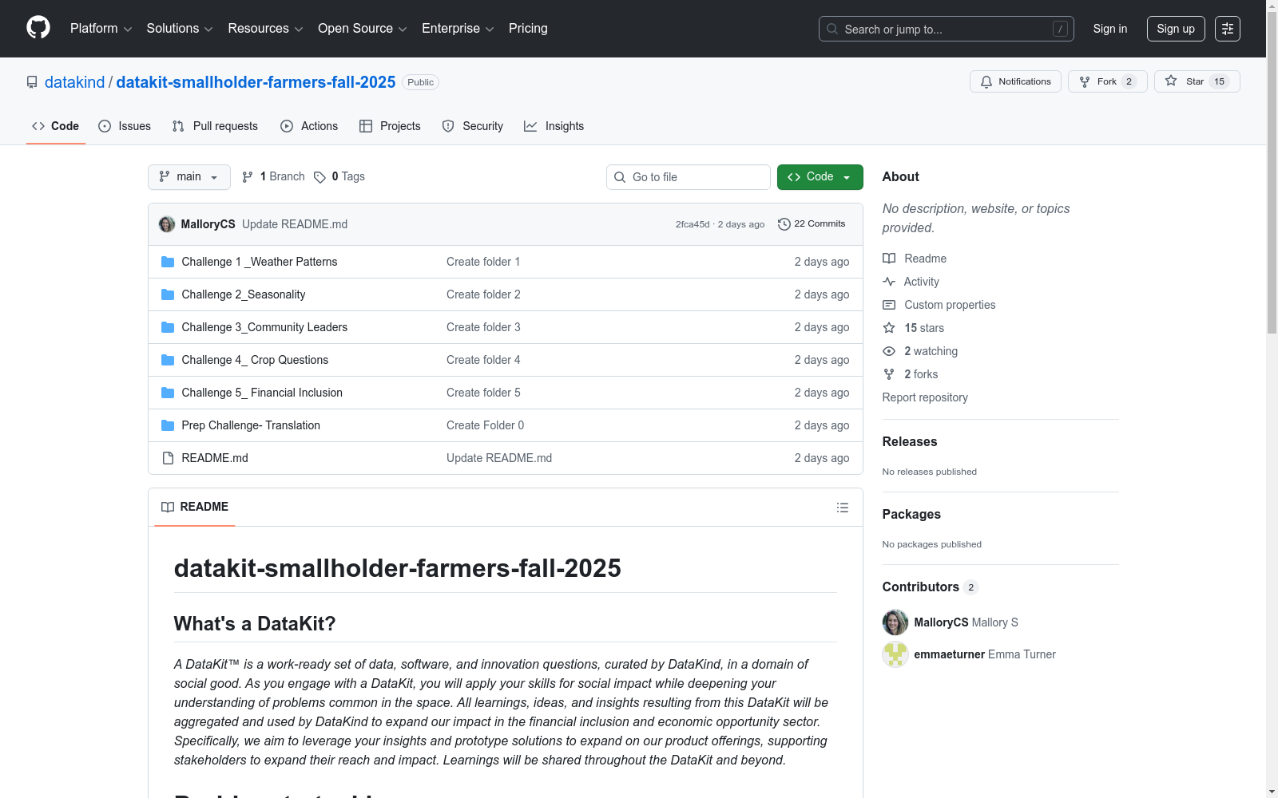This screenshot has width=1278, height=798.
Task: Click the search magnifier icon in header
Action: point(832,29)
